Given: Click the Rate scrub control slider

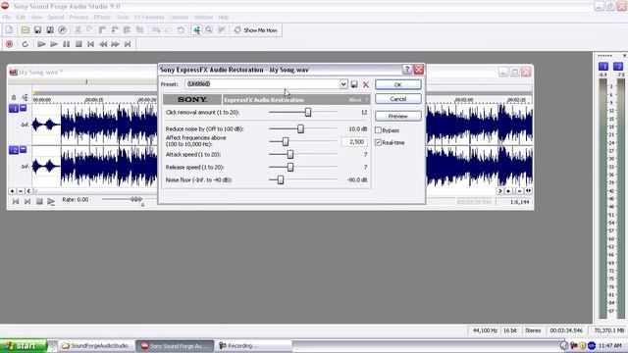Looking at the screenshot, I should pyautogui.click(x=136, y=199).
